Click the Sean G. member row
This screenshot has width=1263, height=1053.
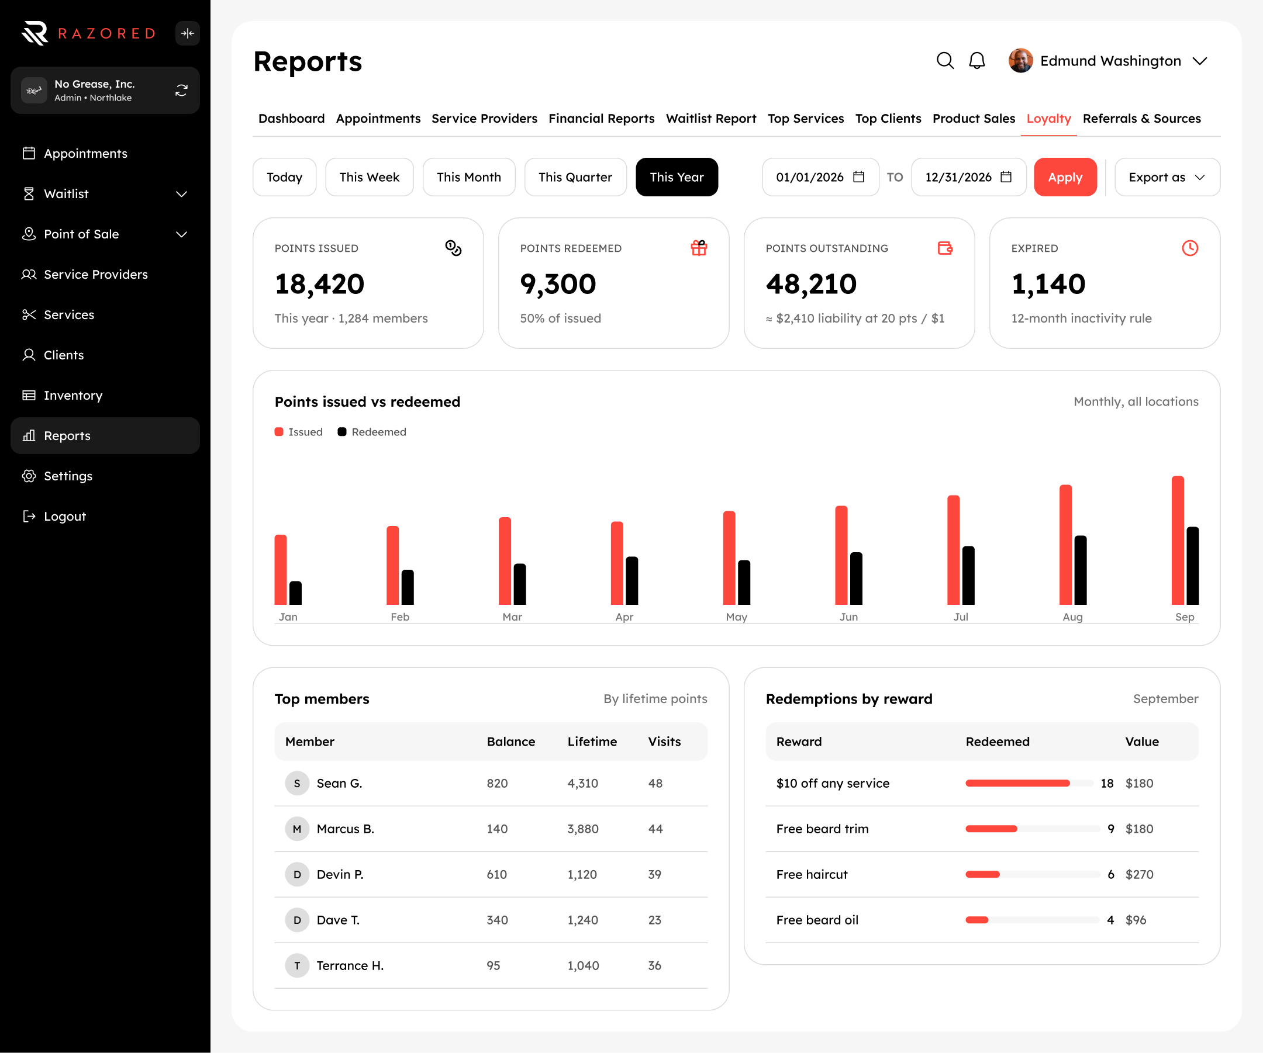click(491, 782)
